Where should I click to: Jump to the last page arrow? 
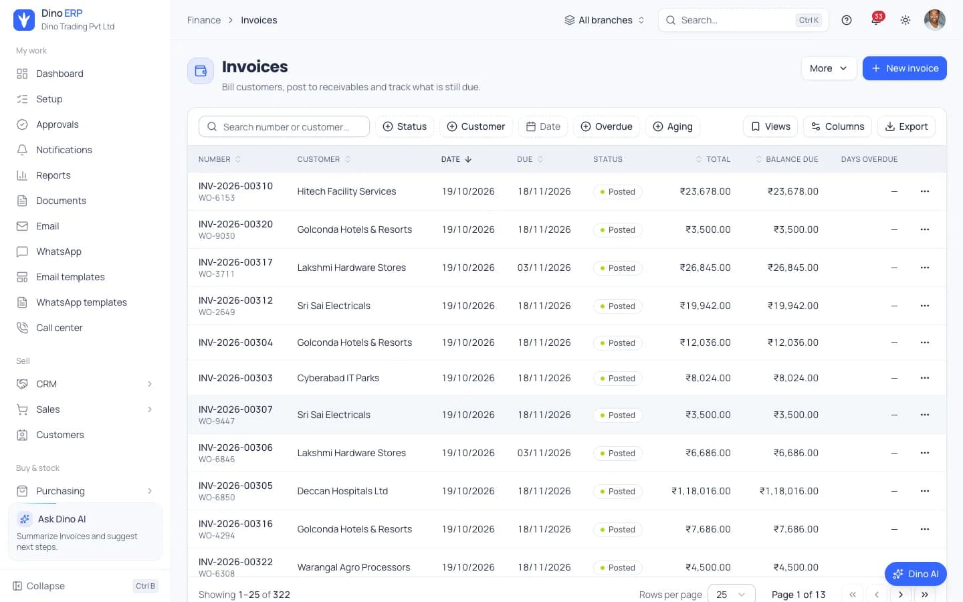925,595
